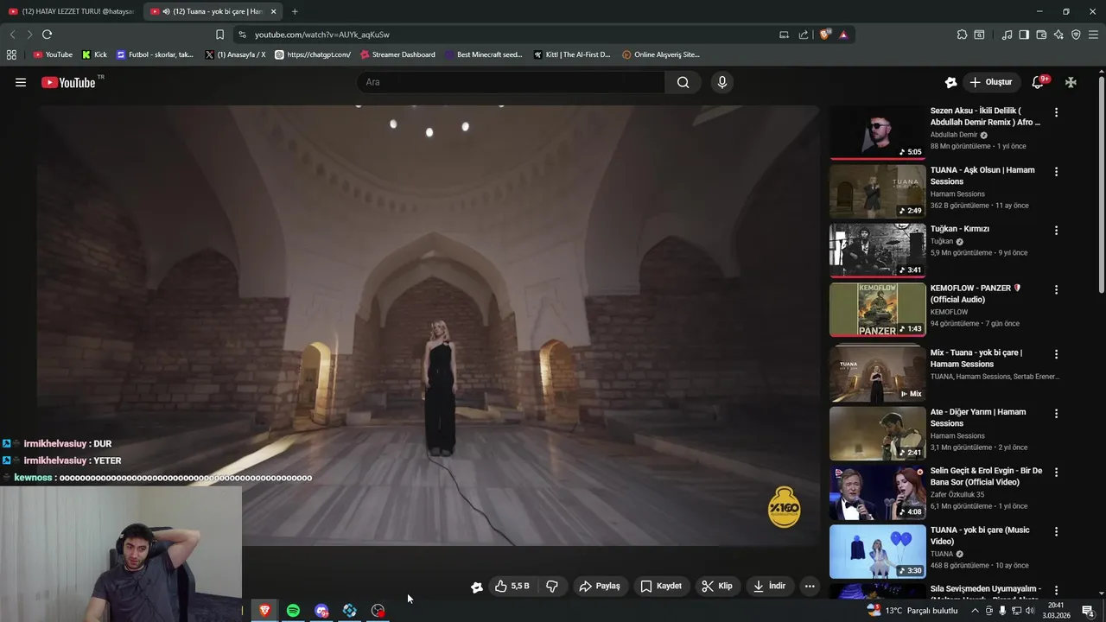Open options for Mix Tuana yok bi çare
The height and width of the screenshot is (622, 1106).
[x=1056, y=354]
